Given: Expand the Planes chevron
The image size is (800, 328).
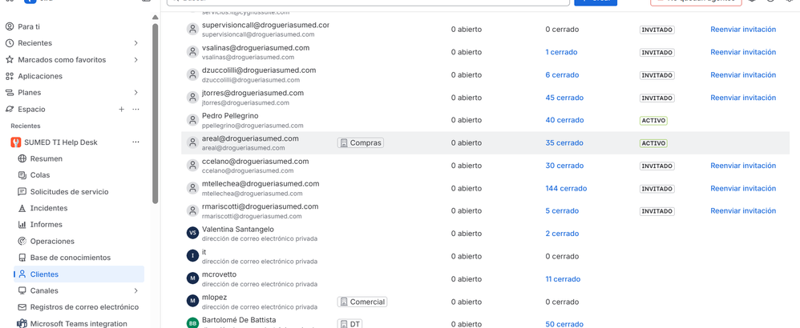Looking at the screenshot, I should [x=135, y=93].
